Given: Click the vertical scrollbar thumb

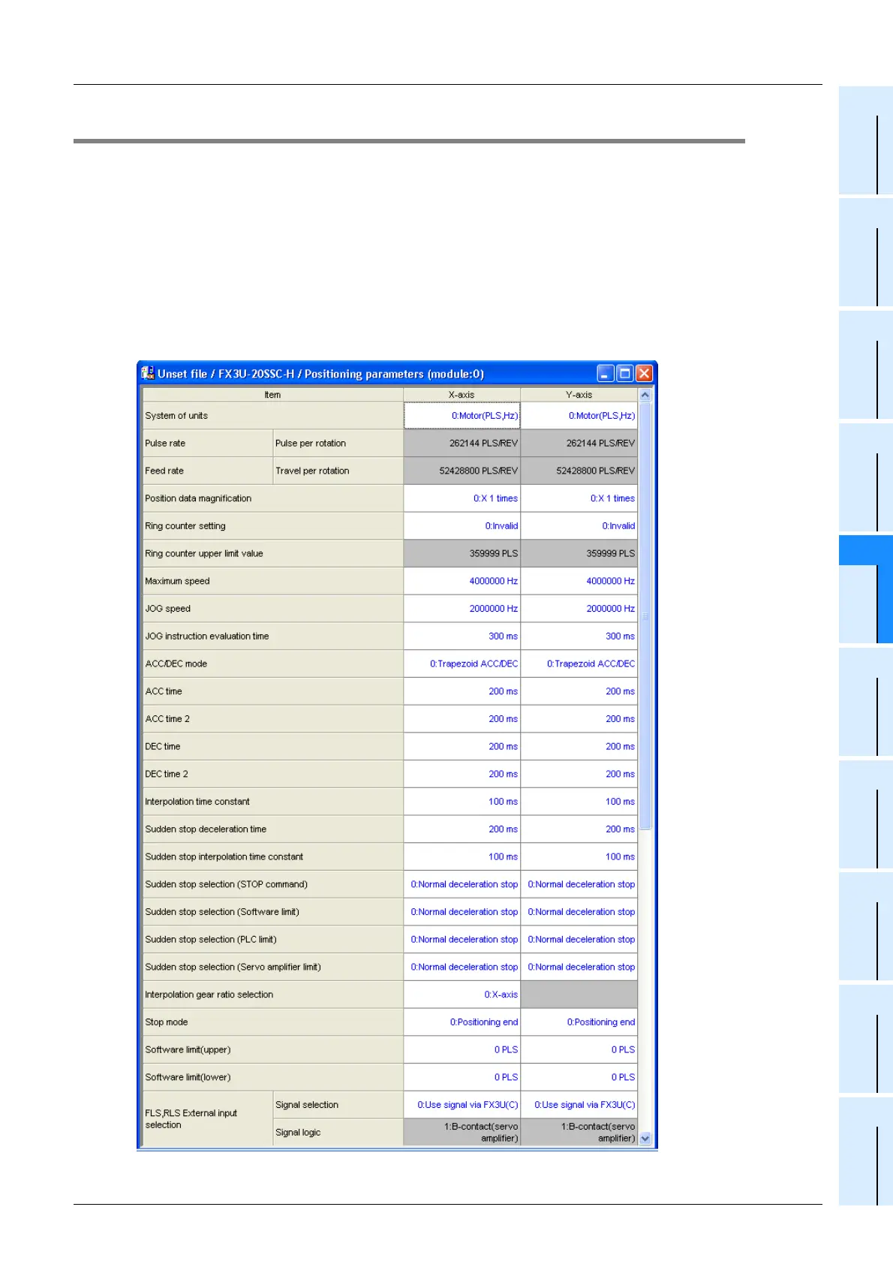Looking at the screenshot, I should 645,615.
